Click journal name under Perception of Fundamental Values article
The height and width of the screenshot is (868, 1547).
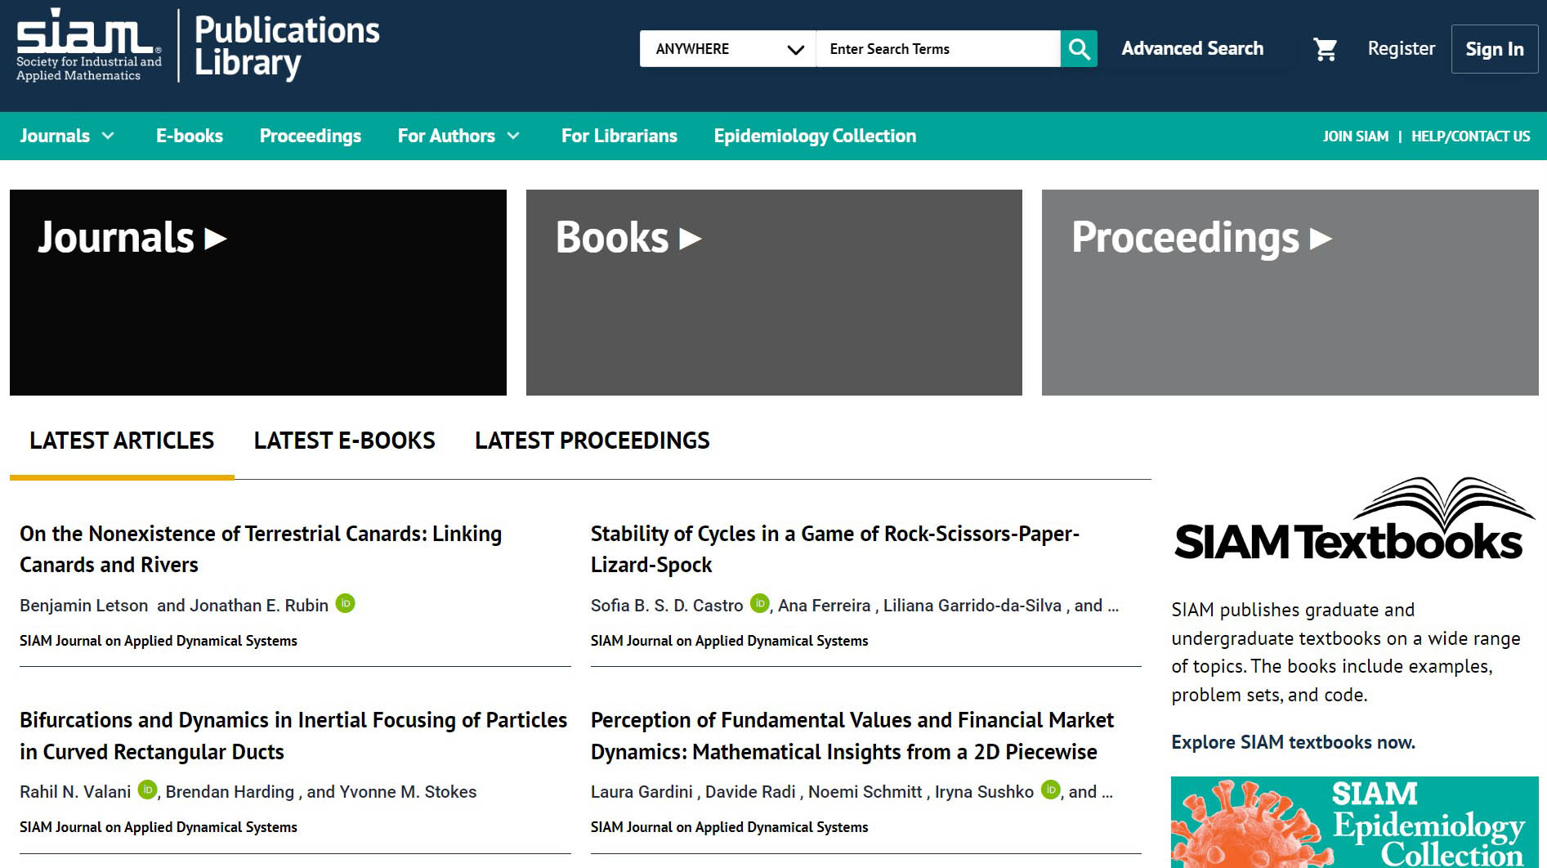pyautogui.click(x=730, y=827)
